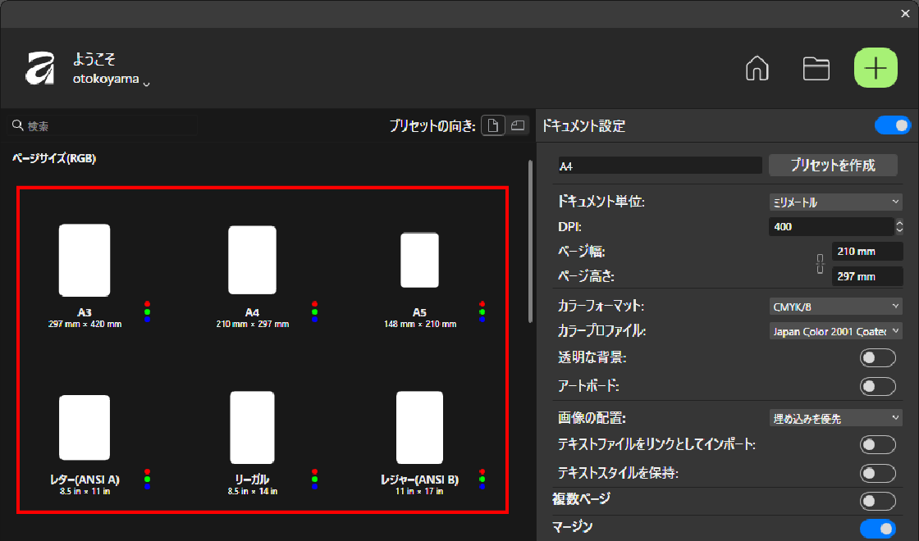
Task: Click the search magnifier icon
Action: point(17,126)
